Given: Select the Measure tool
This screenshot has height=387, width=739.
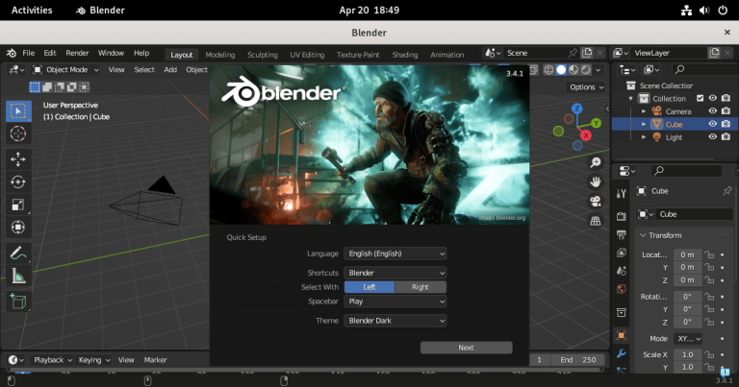Looking at the screenshot, I should click(x=18, y=276).
